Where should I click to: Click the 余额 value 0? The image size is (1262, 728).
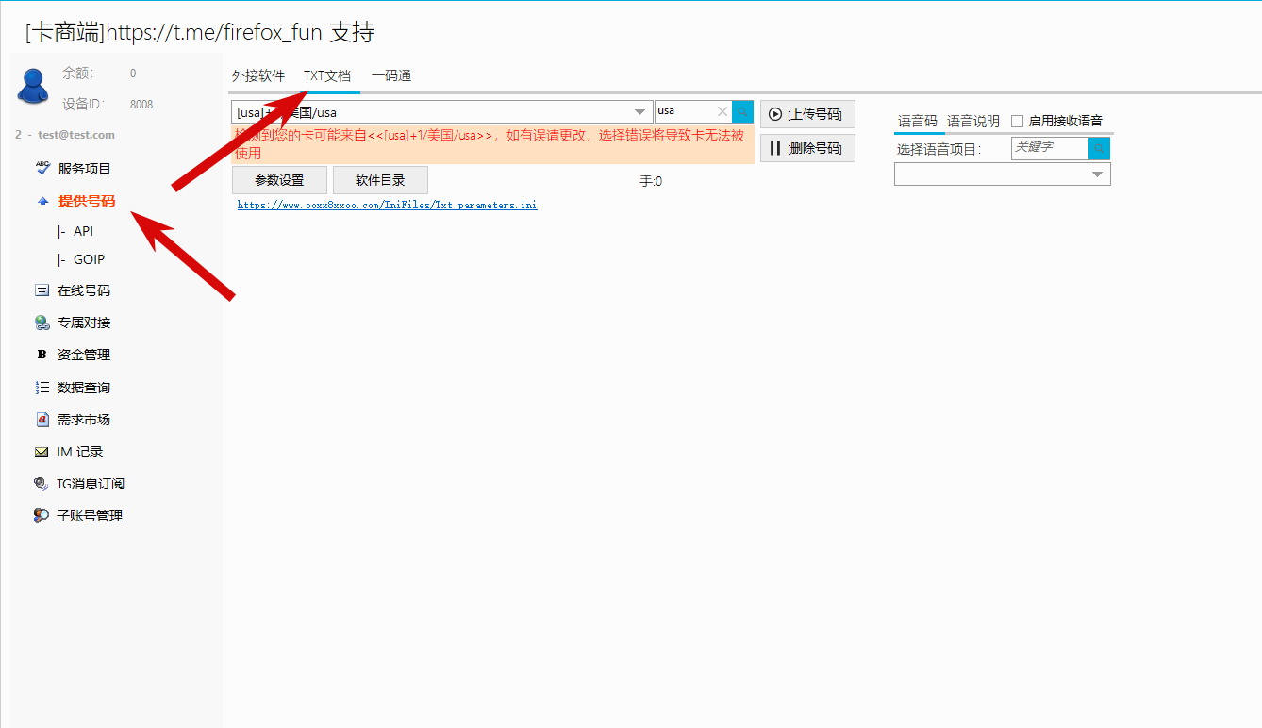[x=133, y=74]
